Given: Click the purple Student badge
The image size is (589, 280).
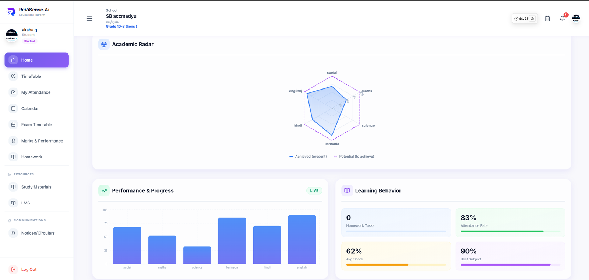Looking at the screenshot, I should tap(30, 41).
